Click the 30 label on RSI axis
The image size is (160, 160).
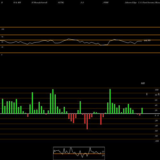(x=2, y=47)
